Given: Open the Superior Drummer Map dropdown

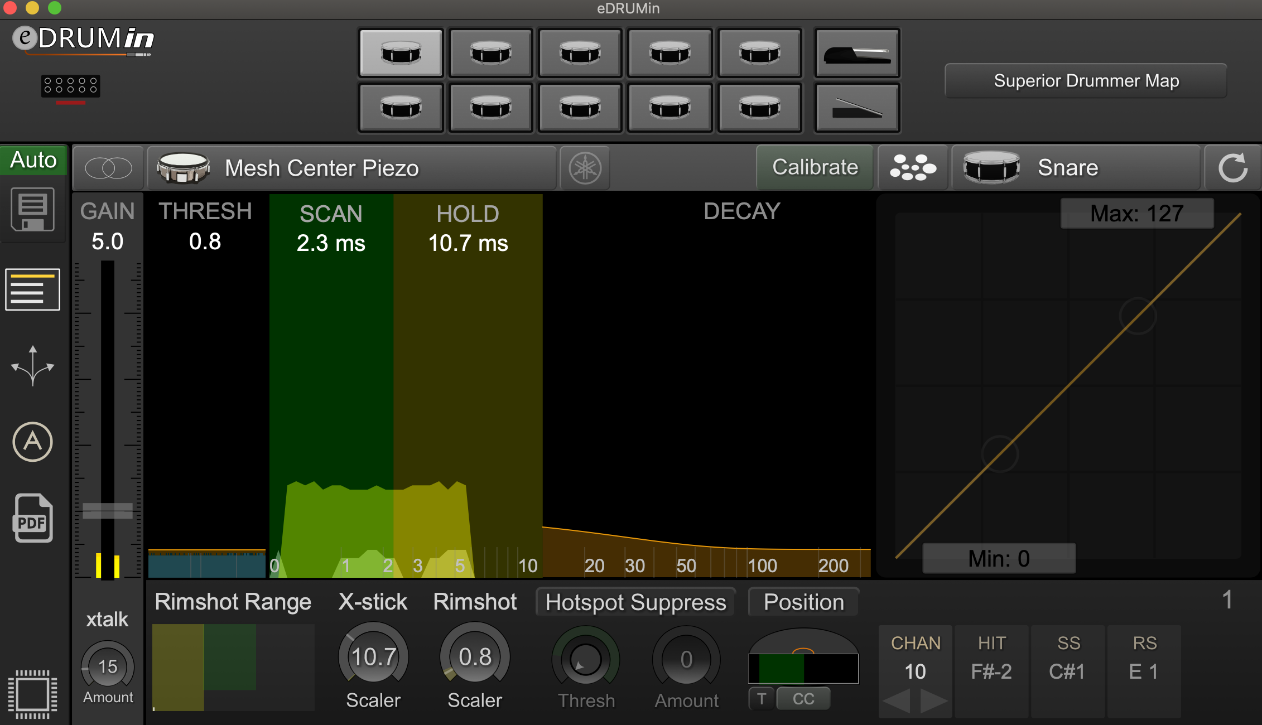Looking at the screenshot, I should pos(1086,81).
